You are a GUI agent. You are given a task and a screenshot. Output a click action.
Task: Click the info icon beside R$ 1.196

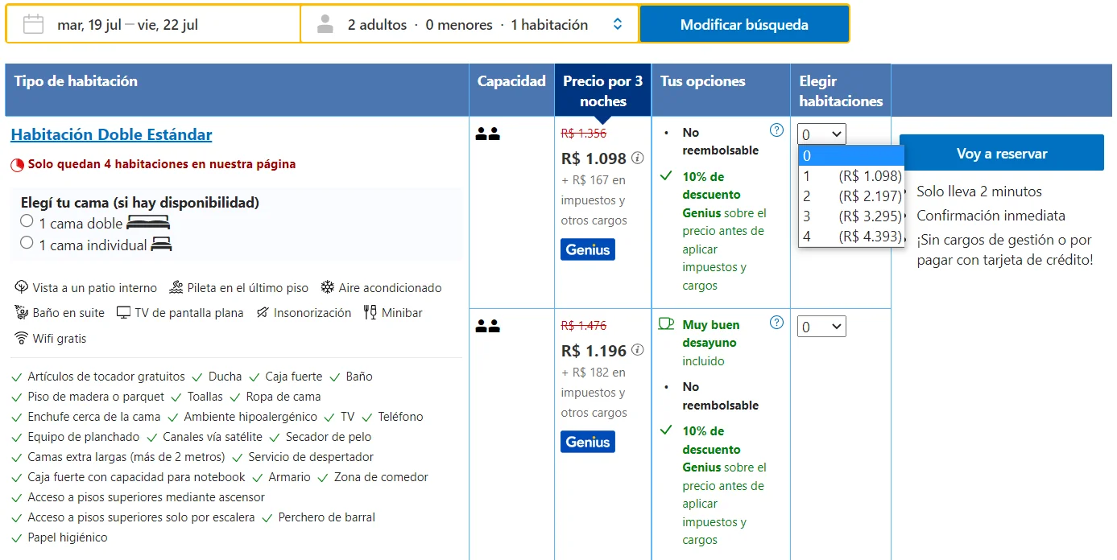click(638, 350)
